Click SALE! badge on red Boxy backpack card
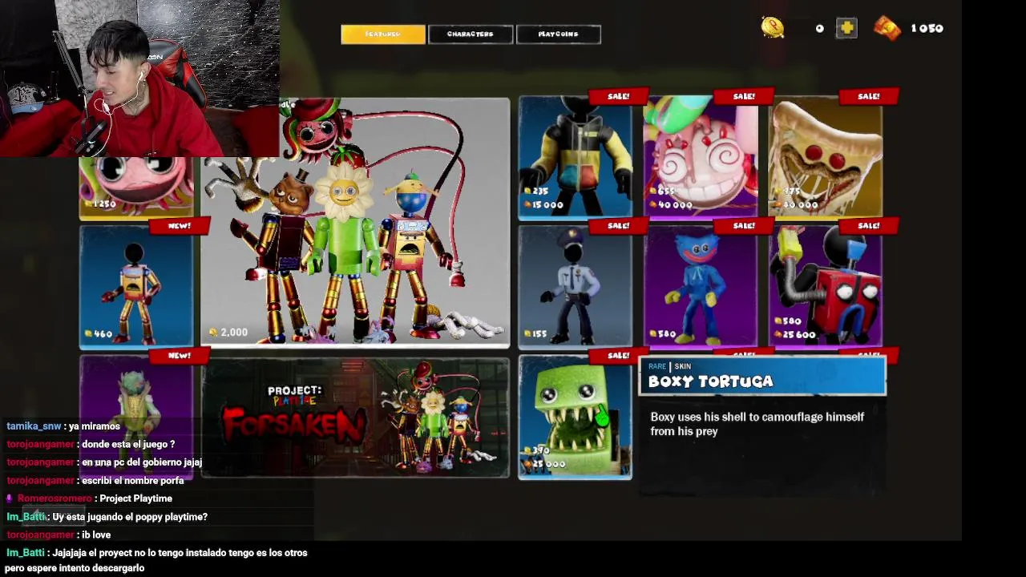The height and width of the screenshot is (577, 1026). pos(869,226)
